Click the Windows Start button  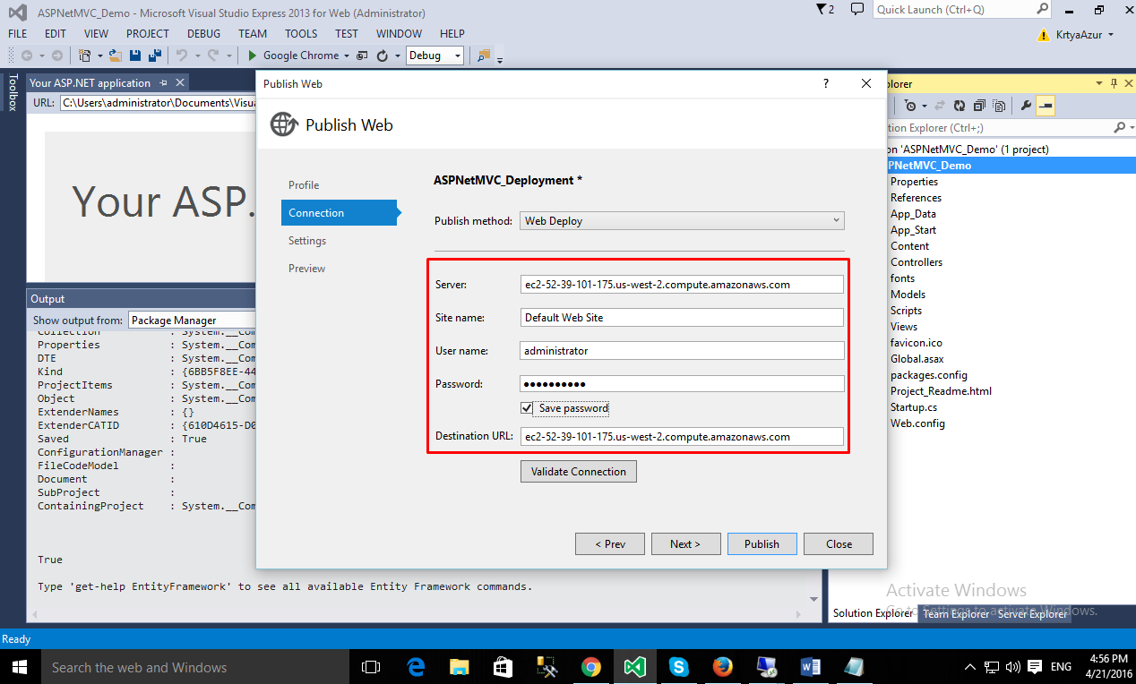[x=20, y=667]
